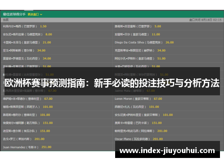This screenshot has height=162, width=224.
Task: Select the 101.00 odds in the 扎扎 (瓦伦西亚) row
Action: (154, 107)
